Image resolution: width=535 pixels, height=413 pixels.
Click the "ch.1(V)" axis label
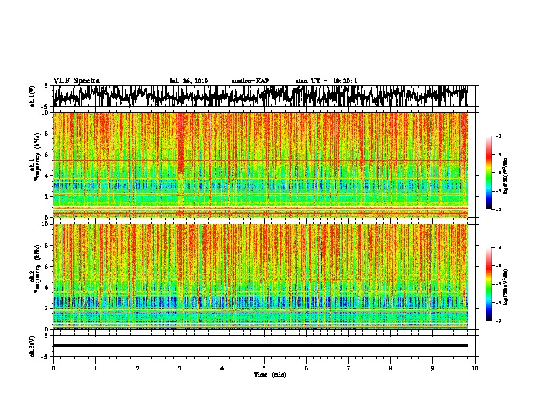pyautogui.click(x=32, y=96)
